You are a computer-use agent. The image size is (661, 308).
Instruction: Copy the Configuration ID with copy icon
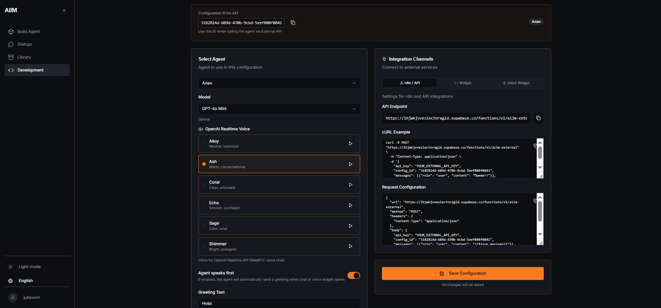tap(293, 23)
